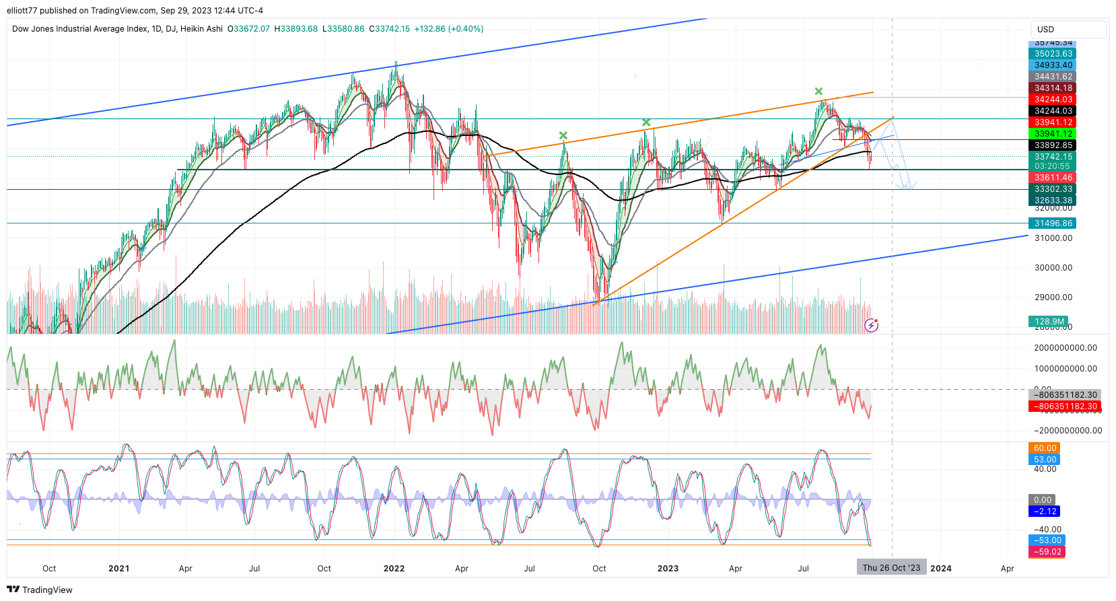Select the green X marker above July 2023 peak
The width and height of the screenshot is (1116, 601).
click(818, 91)
